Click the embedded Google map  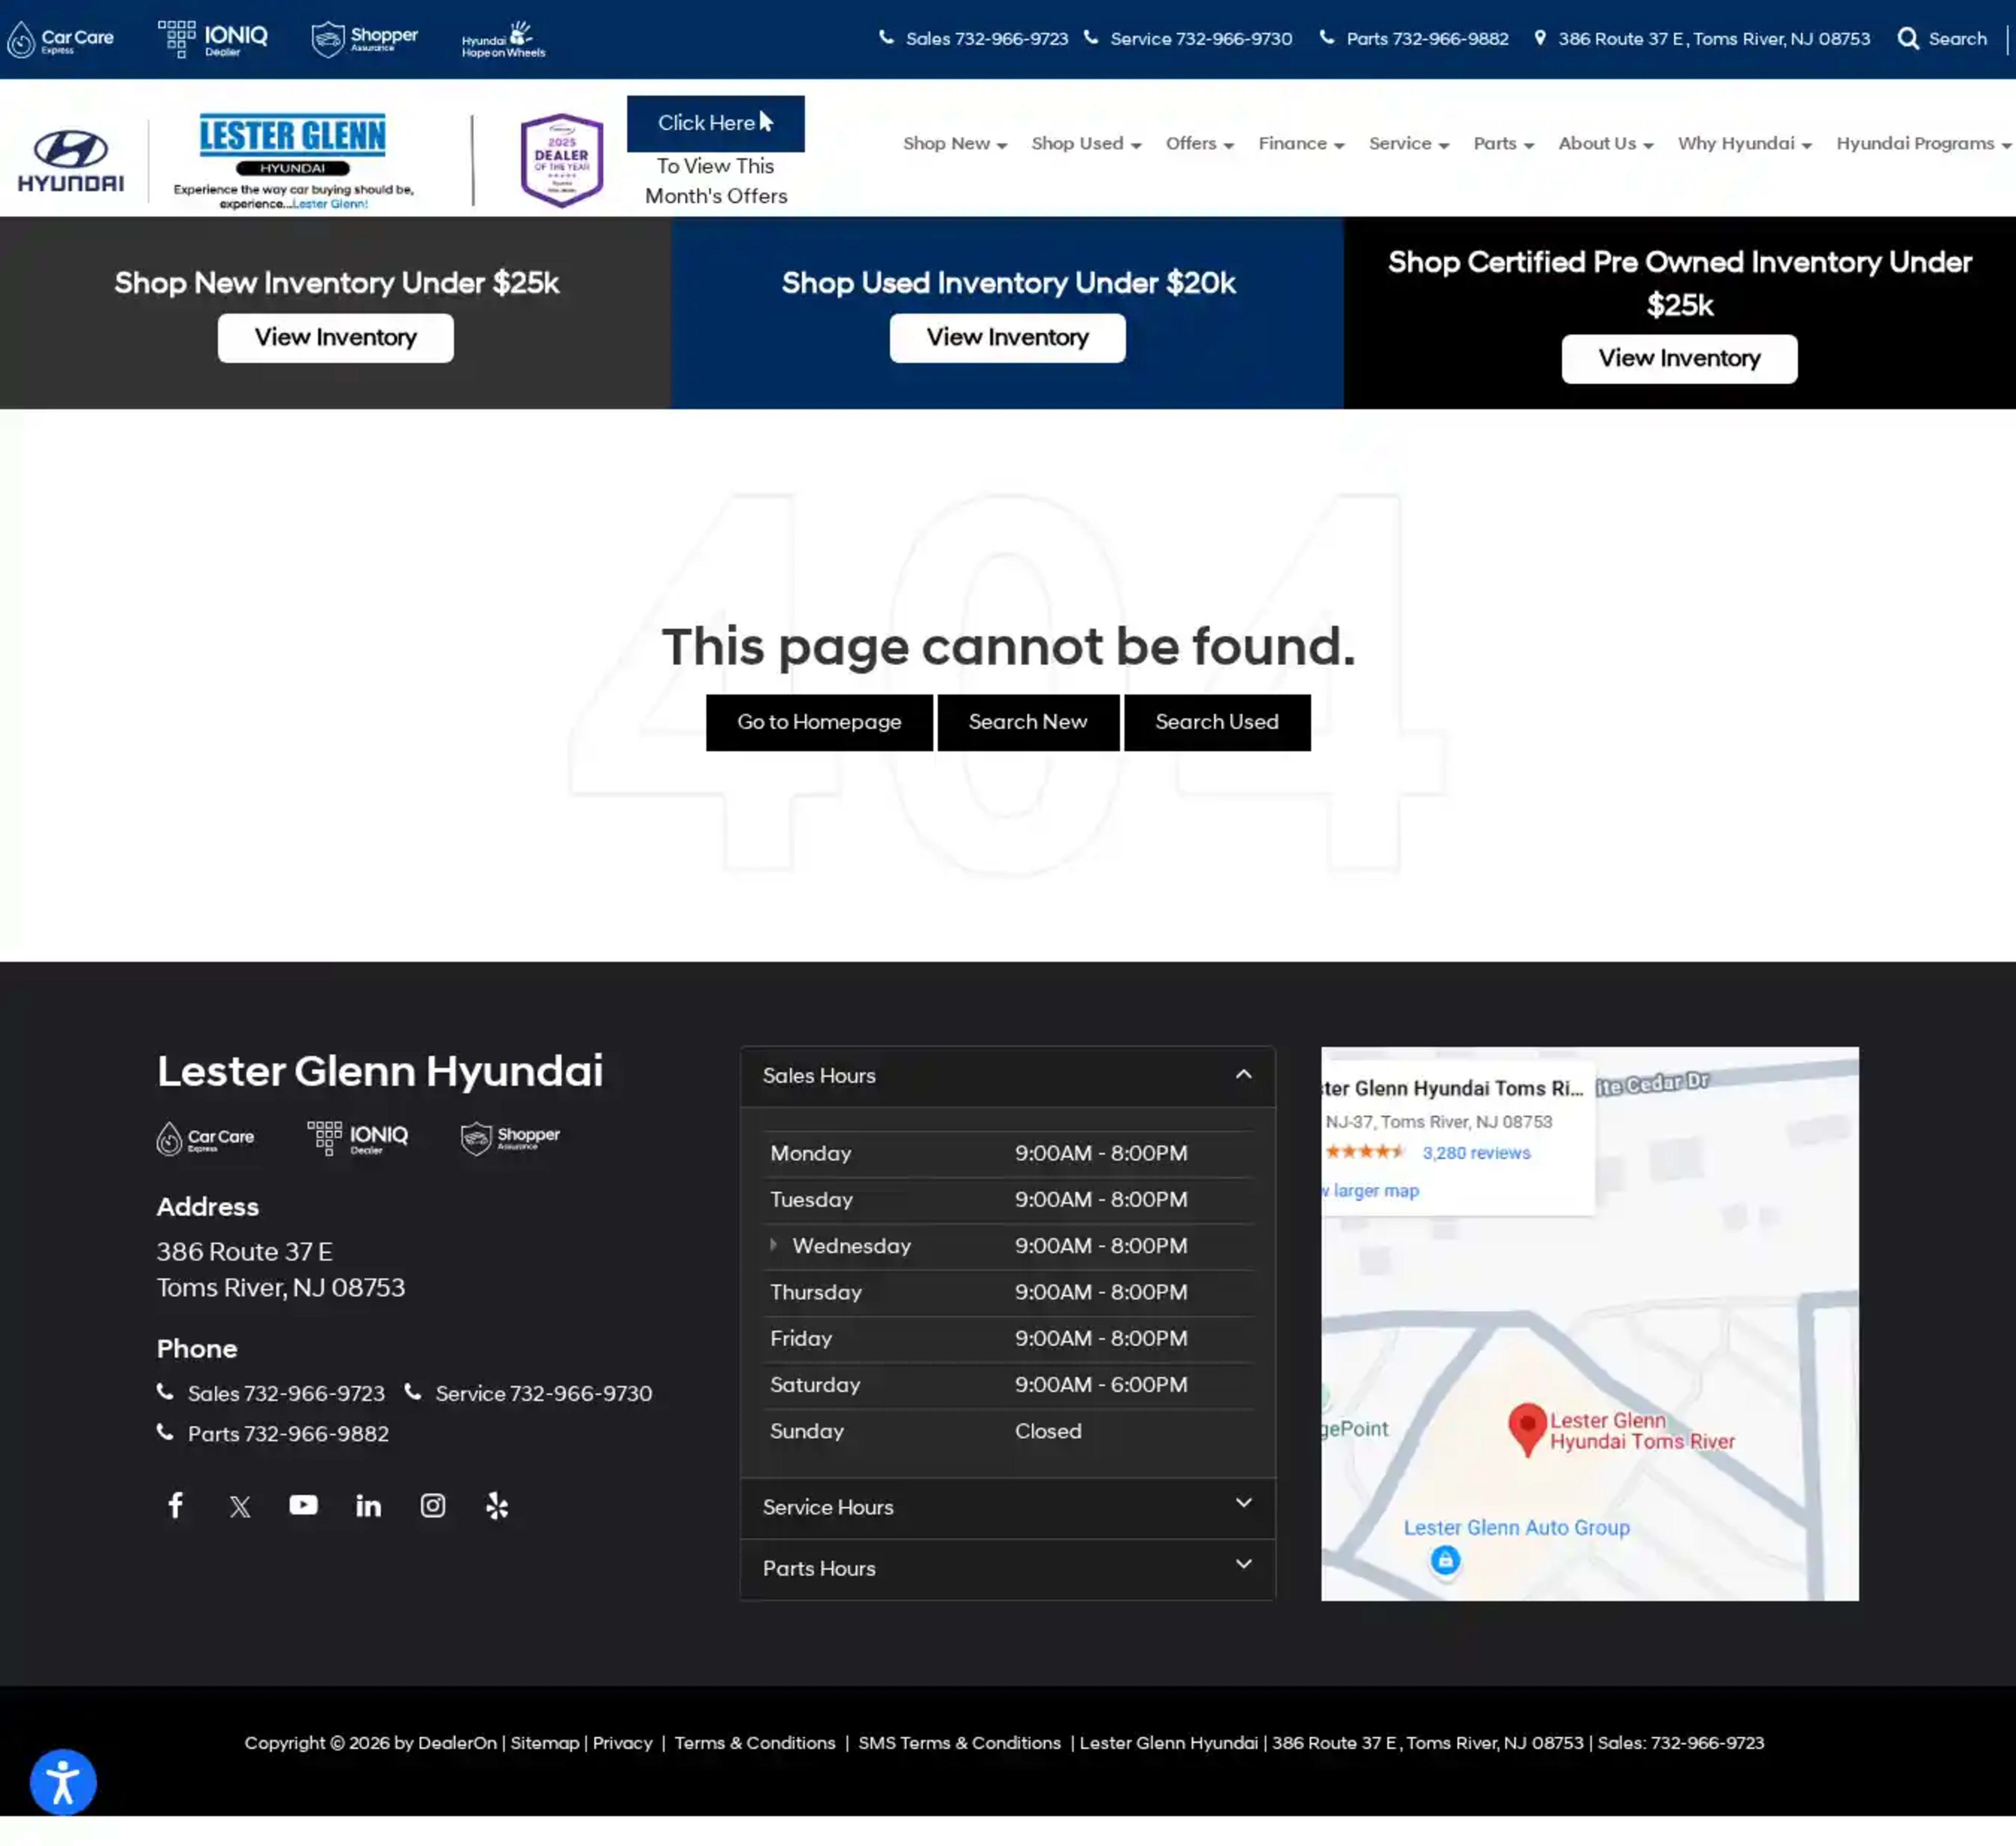click(x=1589, y=1323)
